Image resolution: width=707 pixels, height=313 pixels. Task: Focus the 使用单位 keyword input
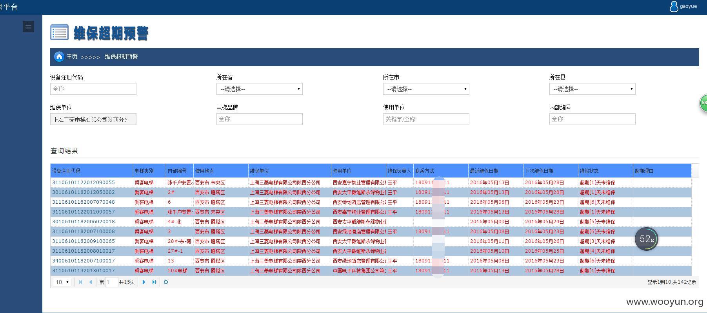click(x=426, y=119)
